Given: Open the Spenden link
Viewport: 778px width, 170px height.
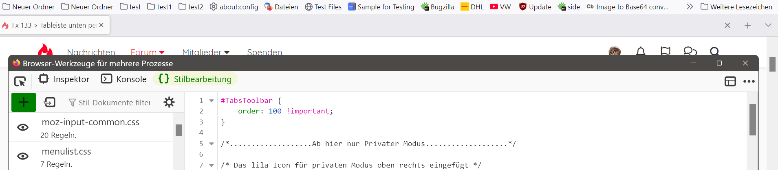Looking at the screenshot, I should (264, 52).
